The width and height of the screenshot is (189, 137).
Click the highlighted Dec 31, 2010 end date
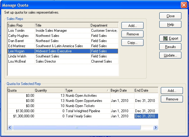pos(146,116)
